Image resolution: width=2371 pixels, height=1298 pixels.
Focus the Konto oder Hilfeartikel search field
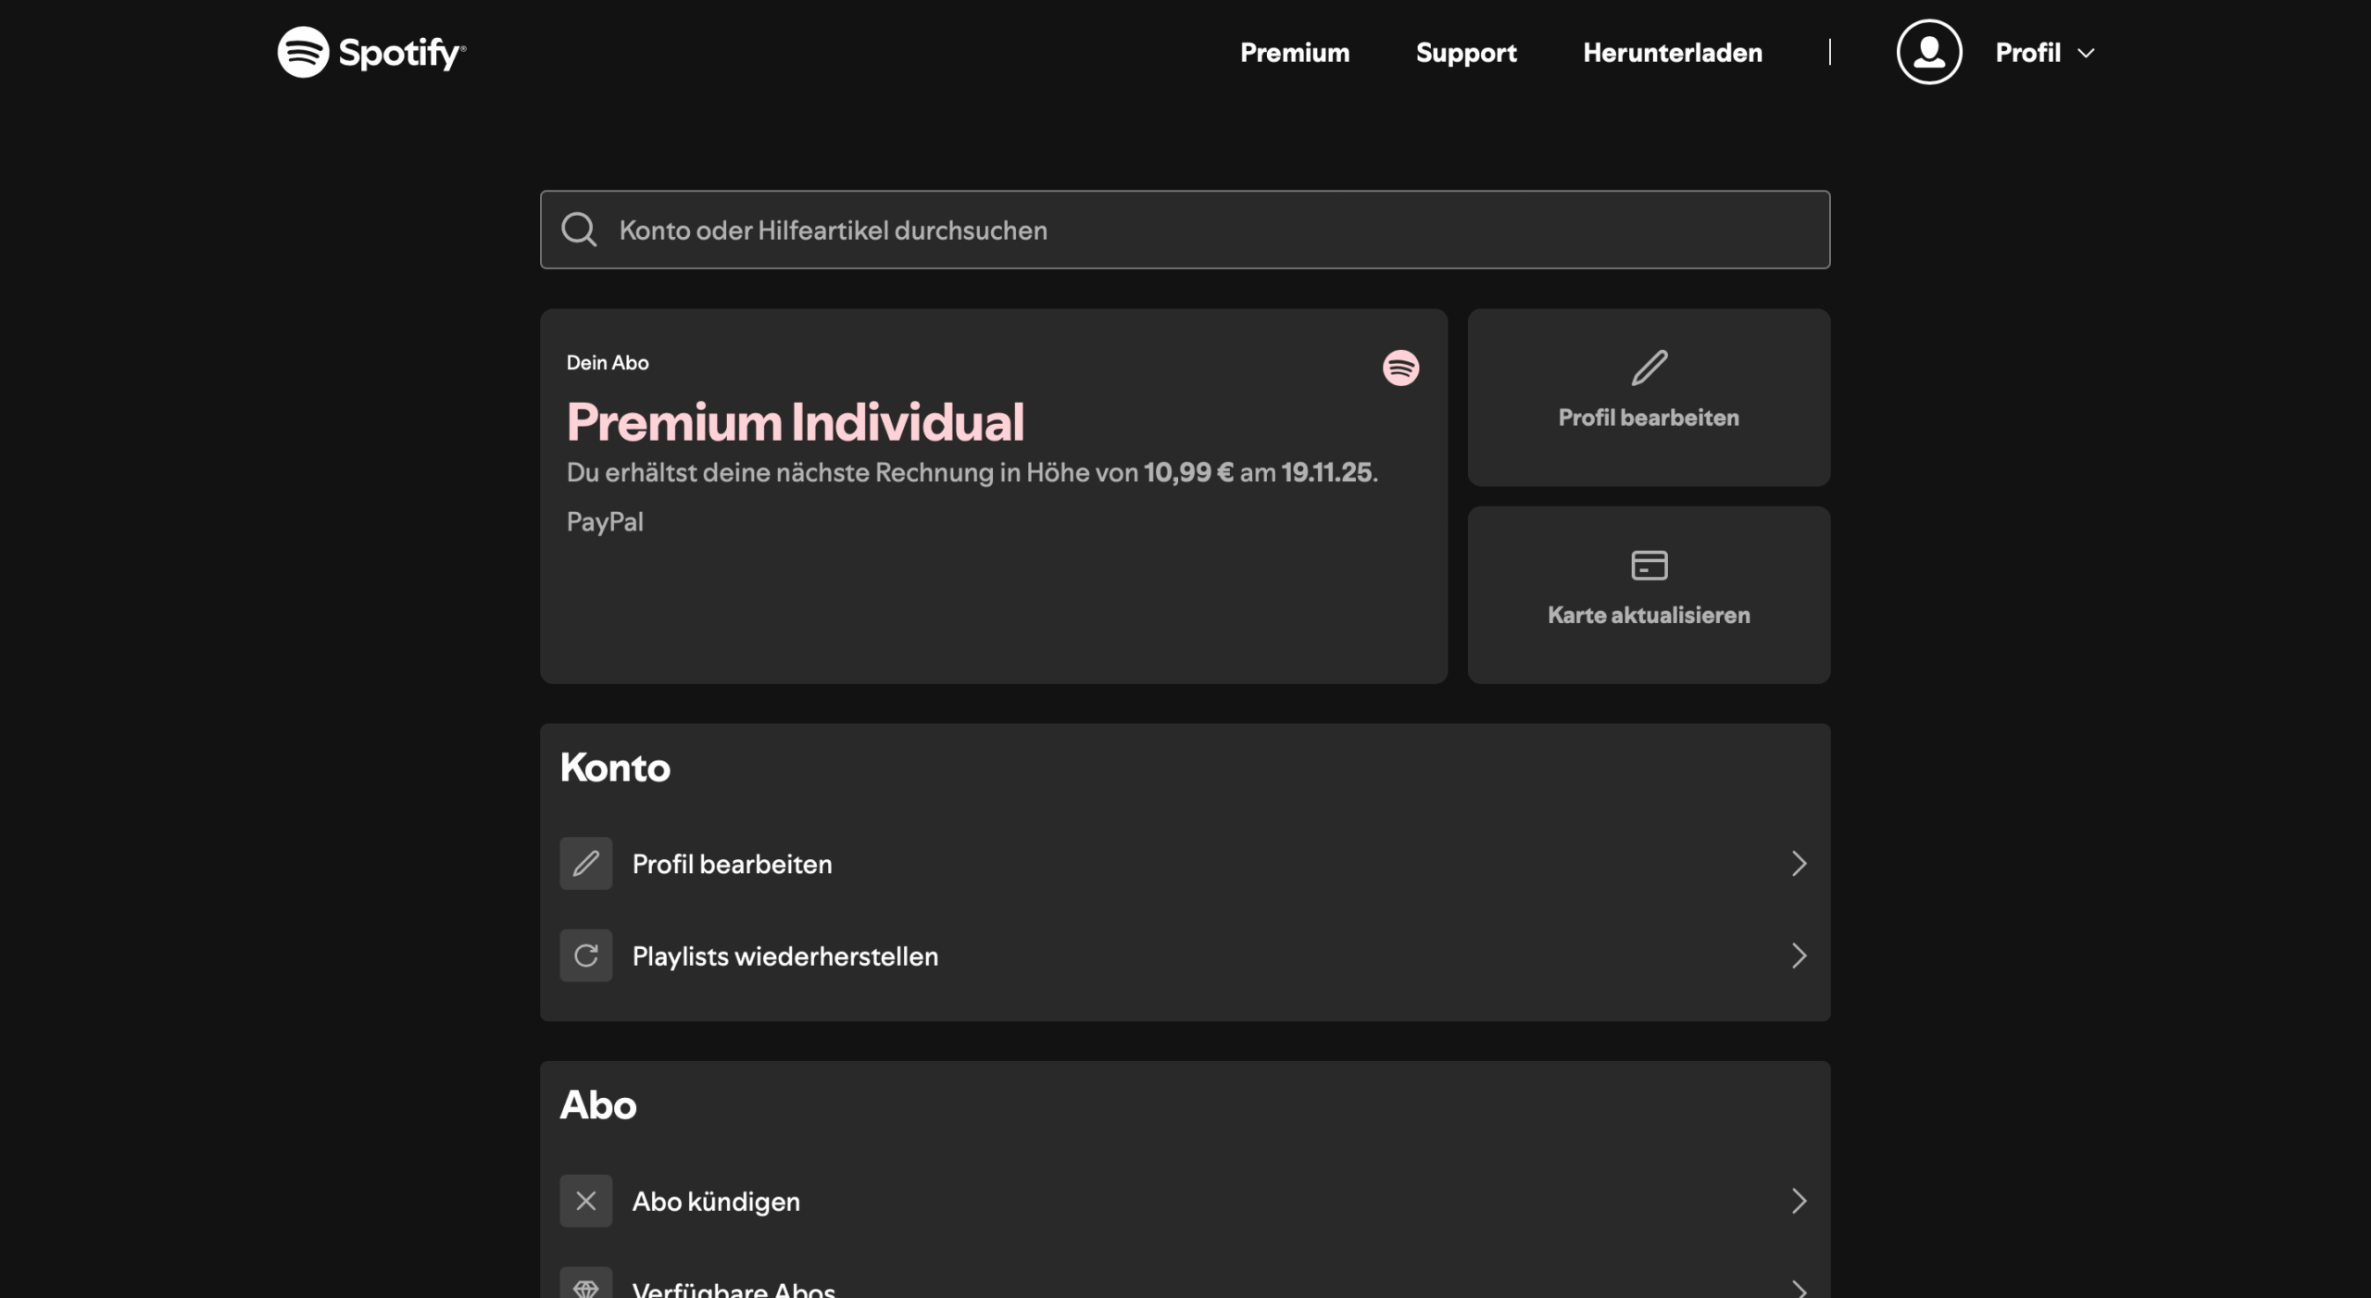(1185, 230)
